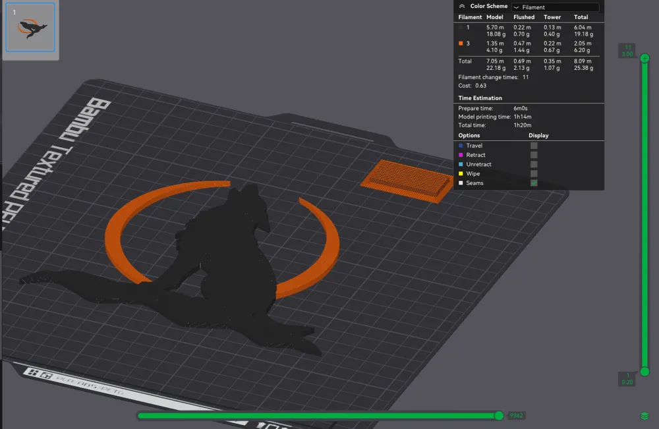Click the Filament column header
Viewport: 659px width, 429px height.
(470, 17)
